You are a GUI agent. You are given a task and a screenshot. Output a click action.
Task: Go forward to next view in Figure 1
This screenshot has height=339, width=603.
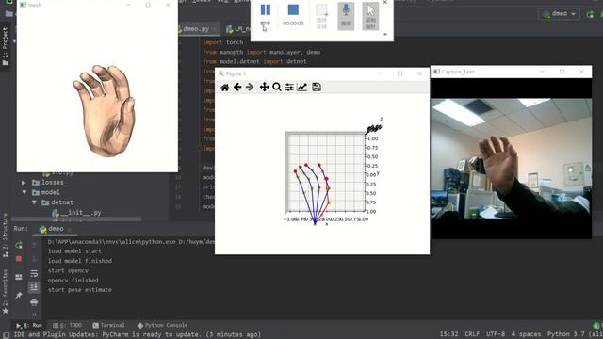(x=250, y=88)
